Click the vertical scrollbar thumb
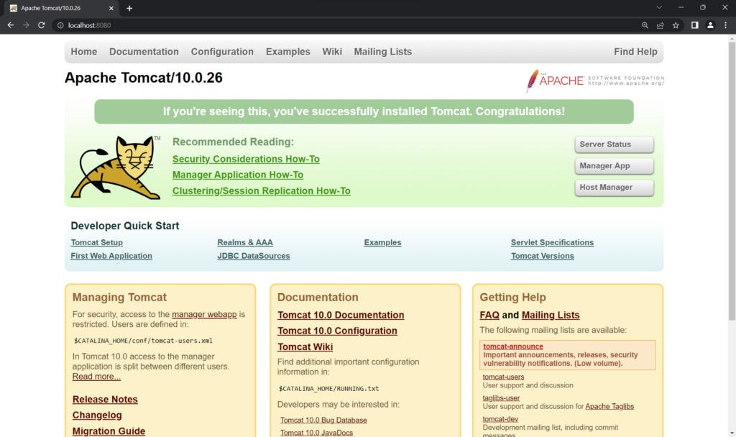 point(732,182)
